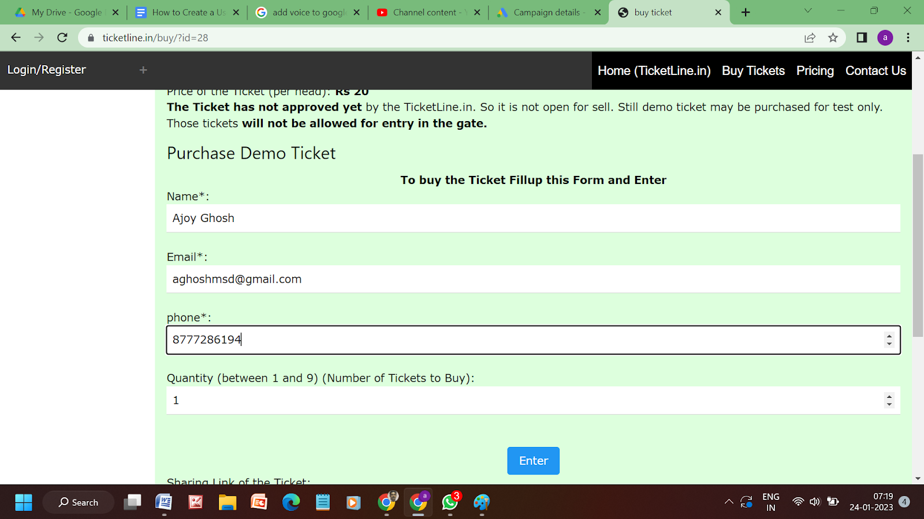Open the Contact Us link
Viewport: 924px width, 519px height.
click(875, 70)
